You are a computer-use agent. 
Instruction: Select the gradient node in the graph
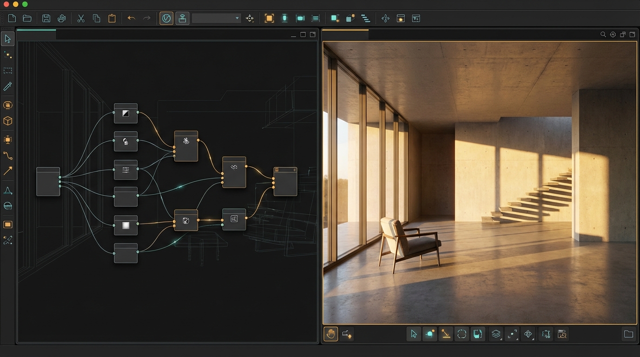[x=126, y=225]
